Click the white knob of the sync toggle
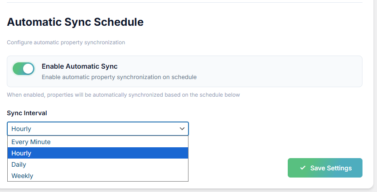This screenshot has width=377, height=192. (x=28, y=69)
